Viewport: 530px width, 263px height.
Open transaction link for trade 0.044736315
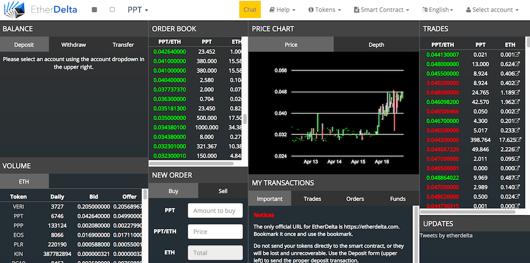[516, 206]
